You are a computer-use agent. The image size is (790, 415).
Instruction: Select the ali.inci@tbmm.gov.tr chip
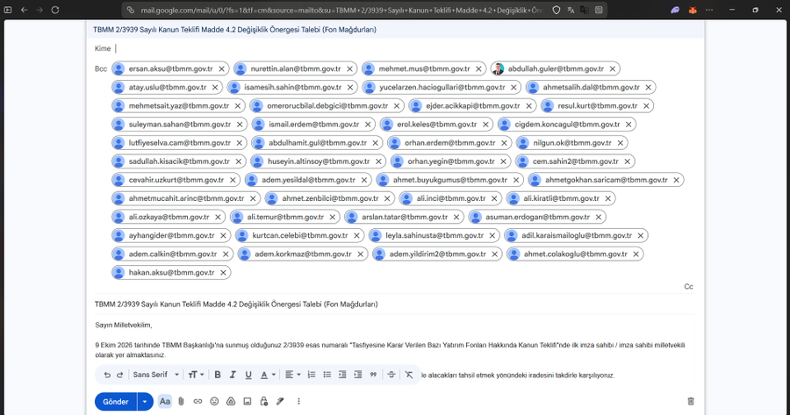452,198
